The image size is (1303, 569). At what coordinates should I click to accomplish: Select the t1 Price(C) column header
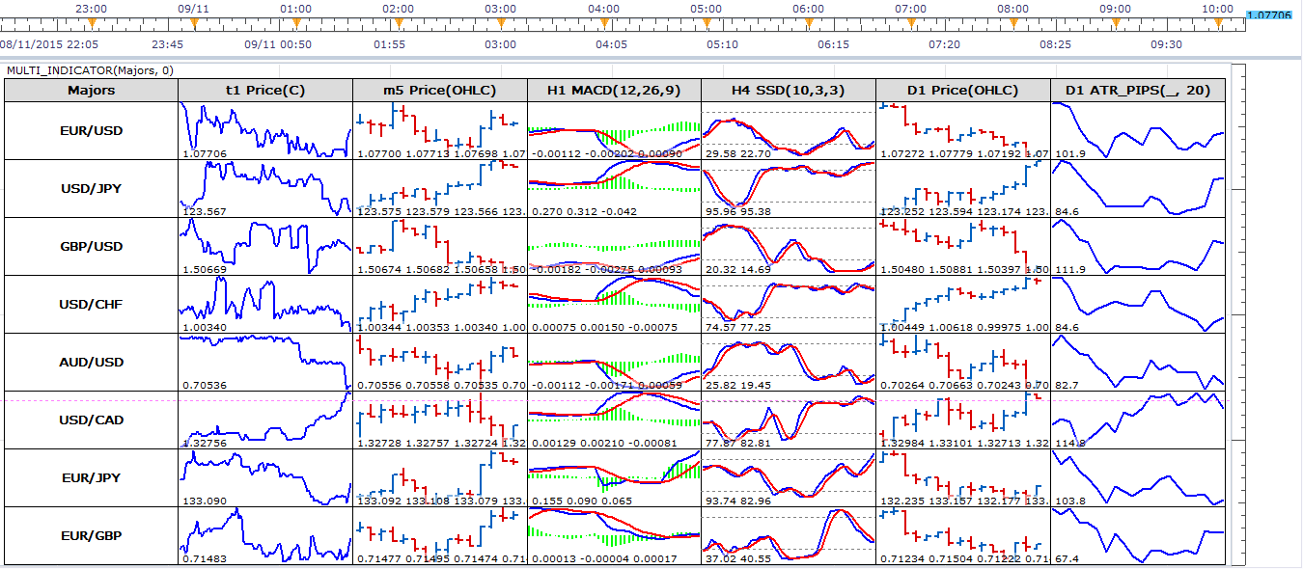click(x=265, y=90)
